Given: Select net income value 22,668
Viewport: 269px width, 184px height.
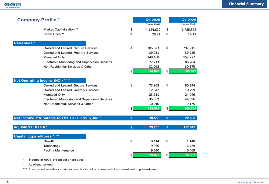Looking at the screenshot, I should tap(190, 118).
